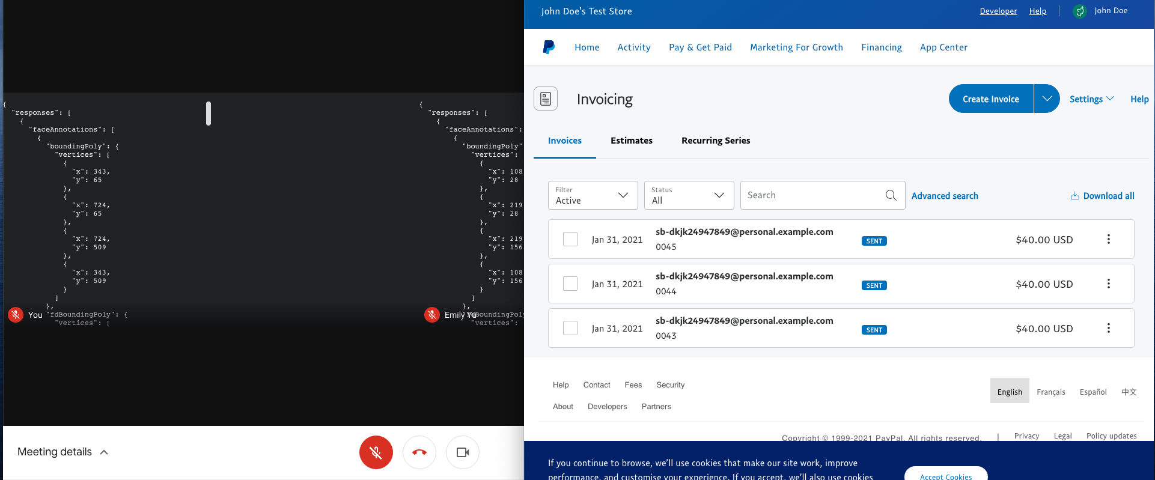
Task: Click the Help link in top header
Action: point(1037,11)
